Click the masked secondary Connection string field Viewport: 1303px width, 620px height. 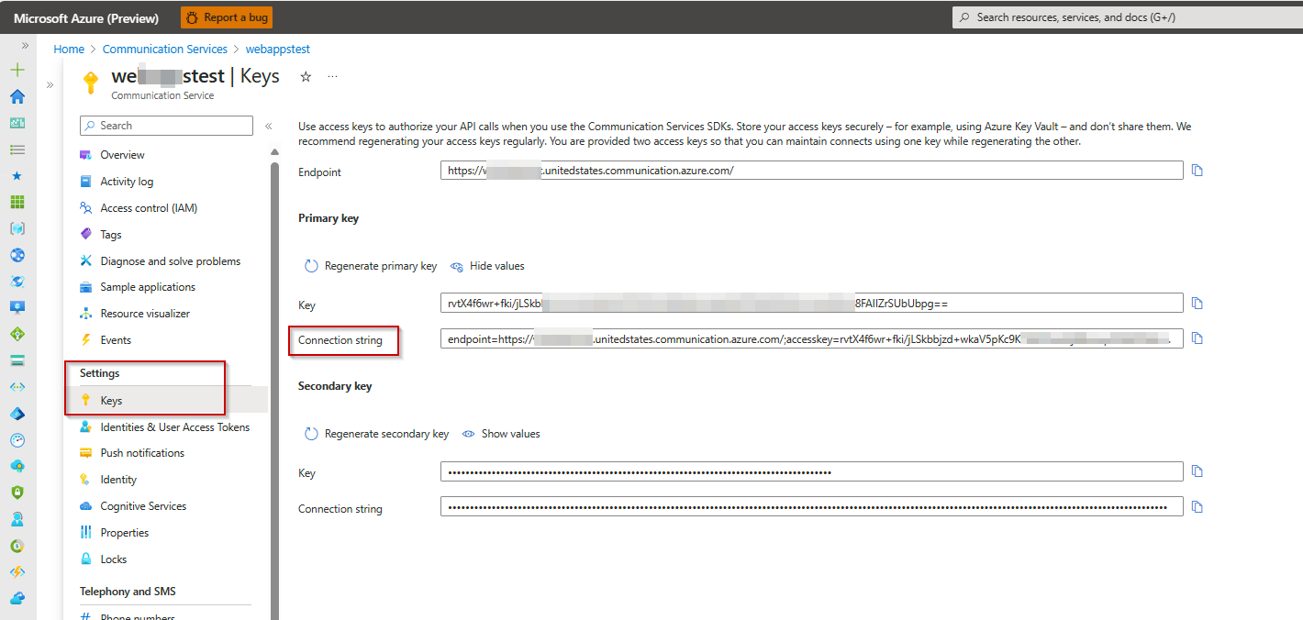pyautogui.click(x=812, y=507)
